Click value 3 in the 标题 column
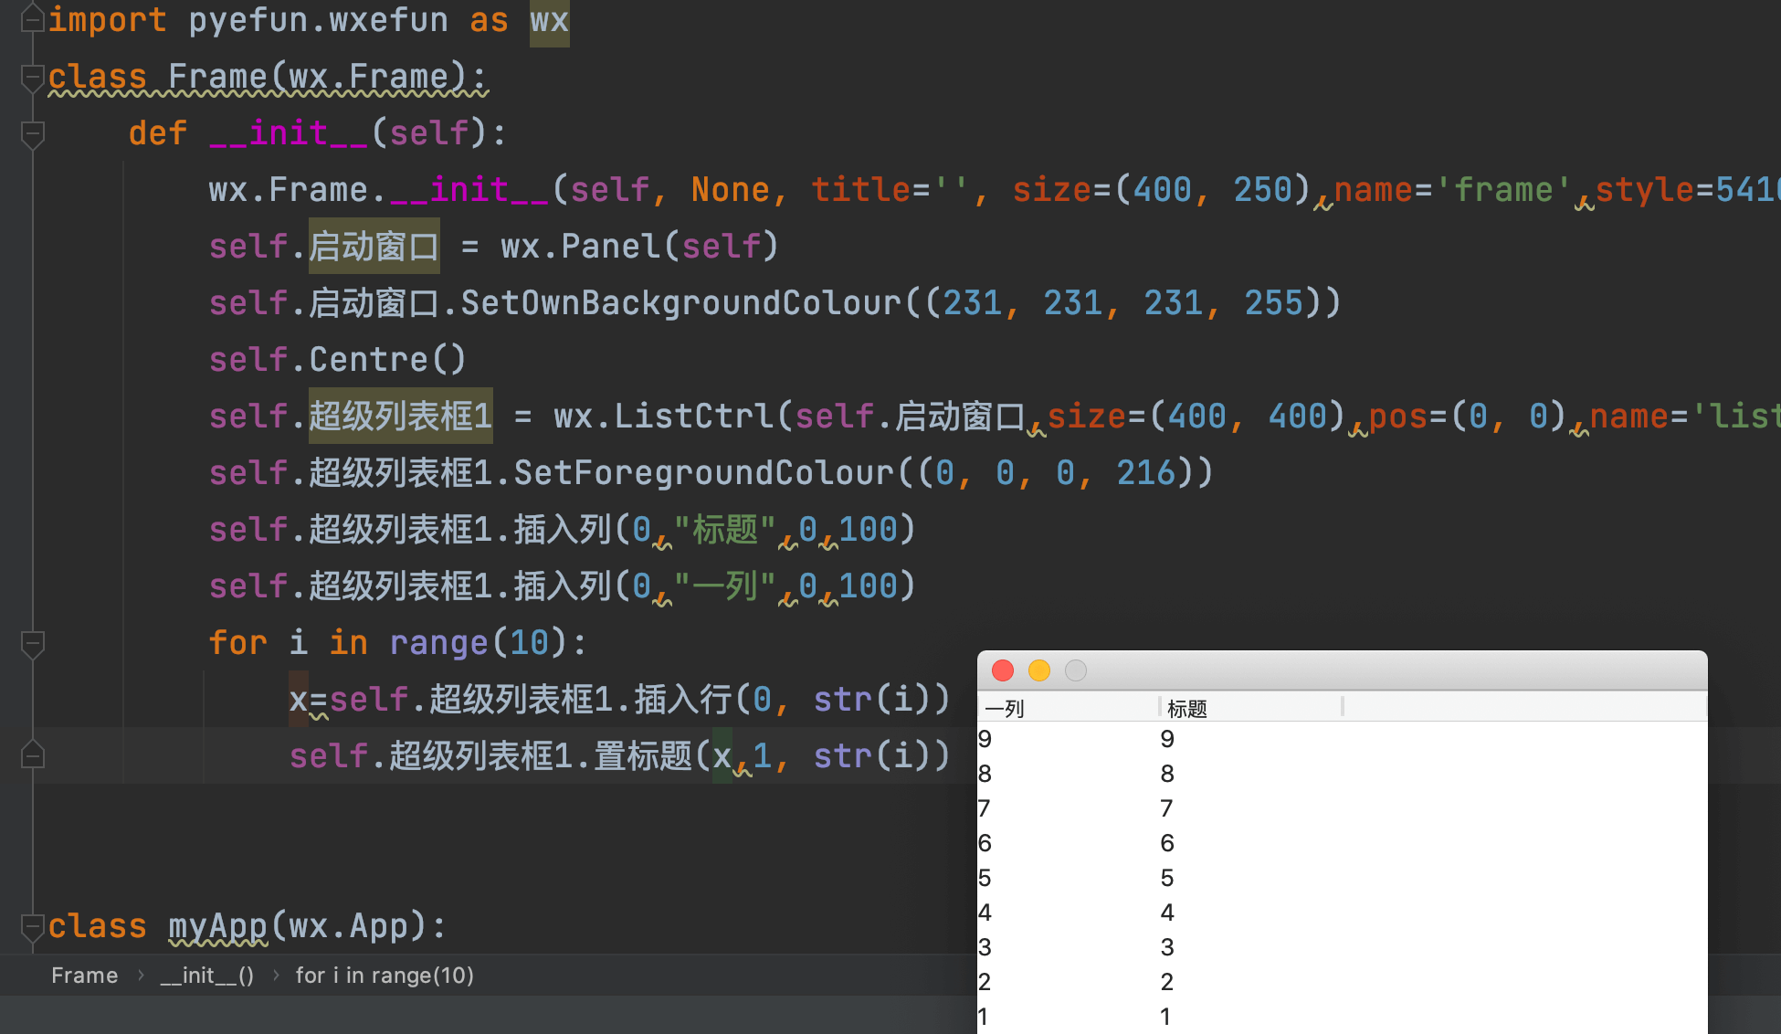This screenshot has width=1781, height=1034. pos(1167,947)
